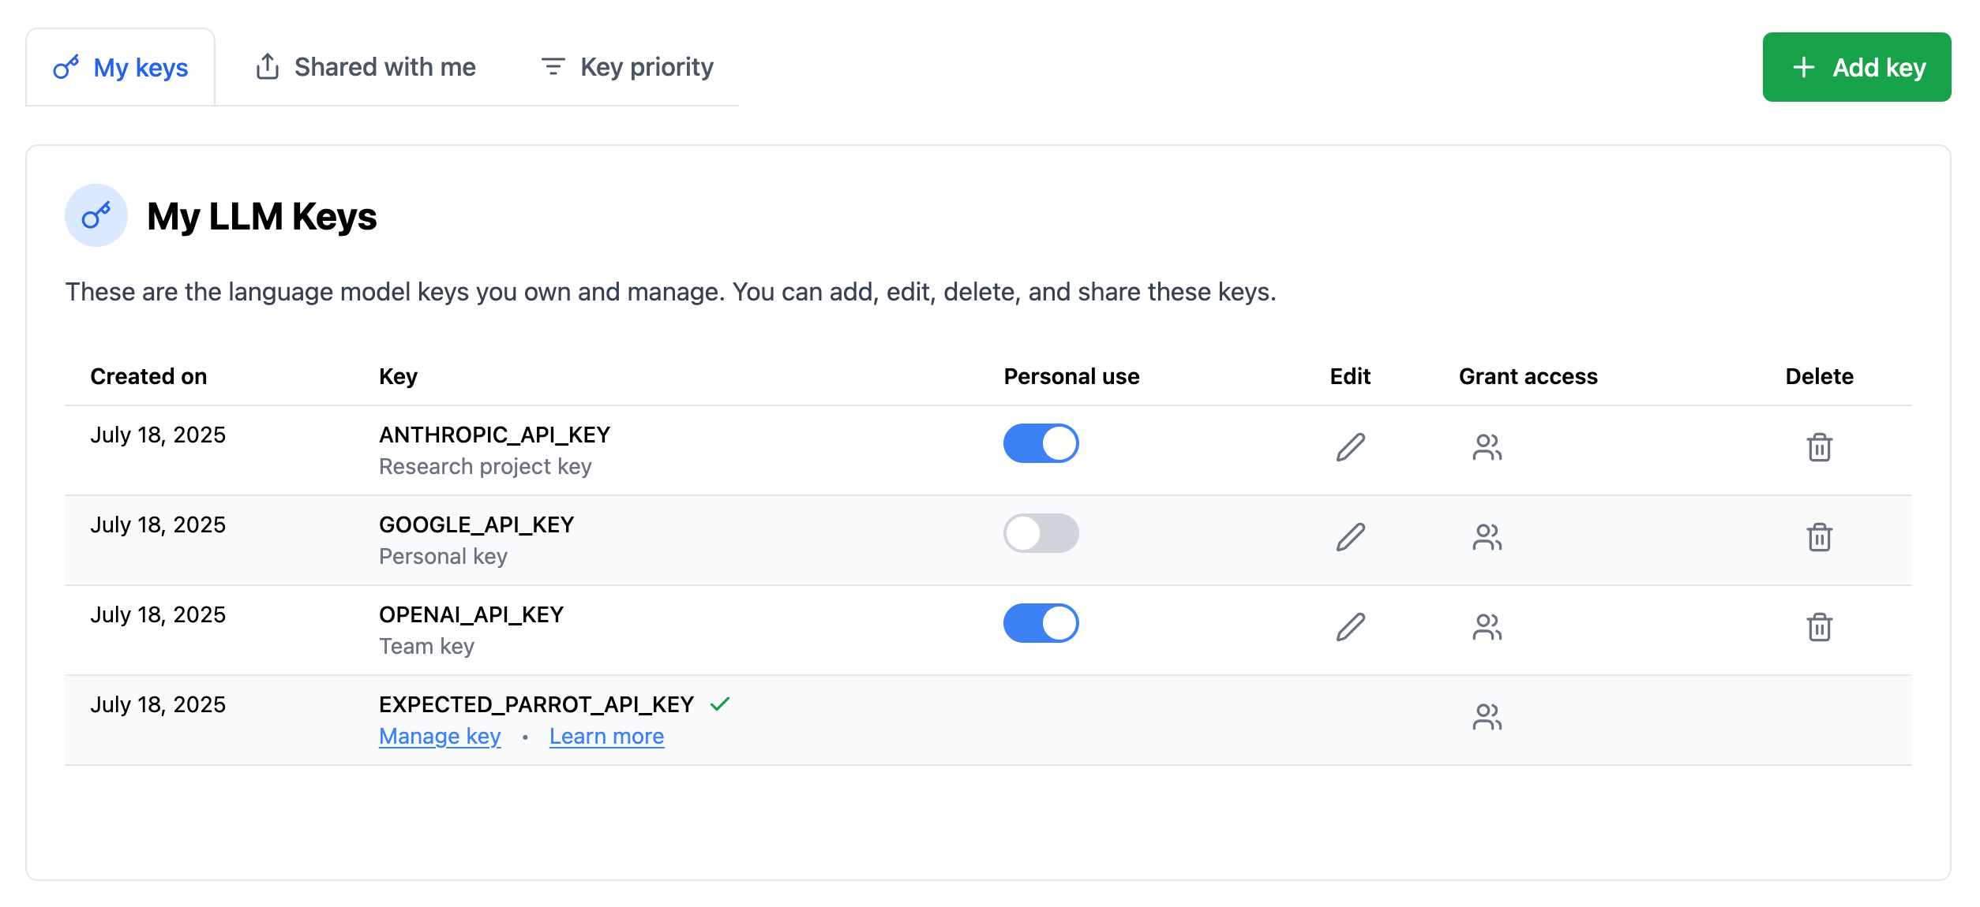Switch to Shared with me tab
This screenshot has width=1980, height=907.
pyautogui.click(x=365, y=67)
